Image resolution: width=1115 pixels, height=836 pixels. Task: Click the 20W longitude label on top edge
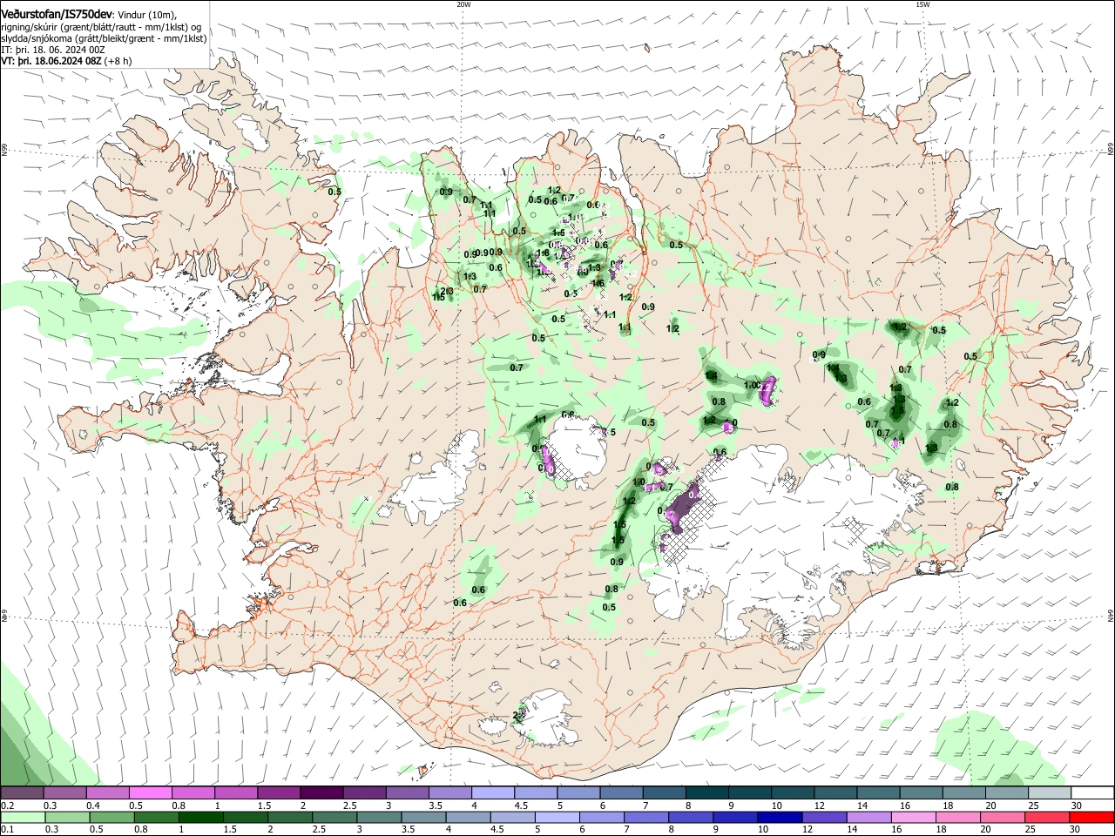pos(463,4)
